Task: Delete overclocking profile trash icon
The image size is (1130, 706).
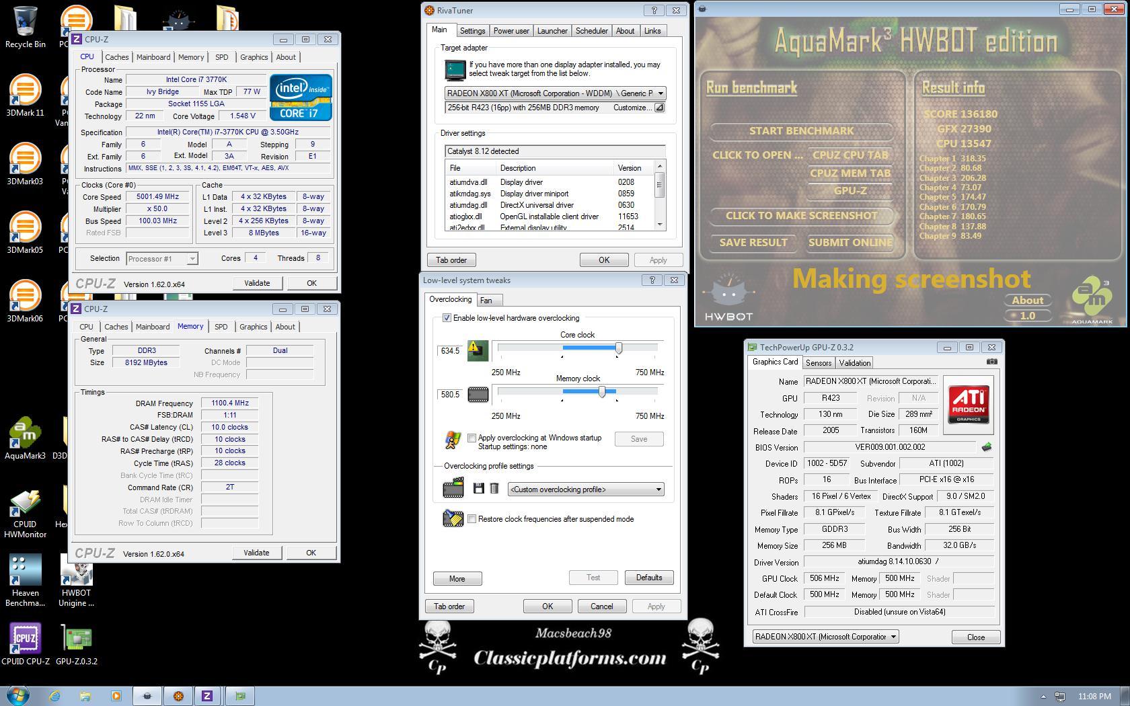Action: 494,488
